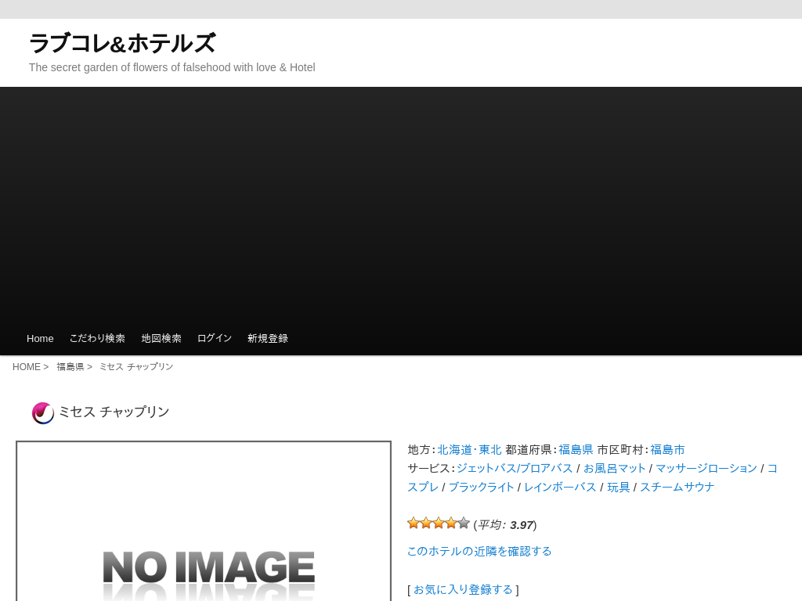Open the Home menu item
802x601 pixels.
tap(40, 338)
